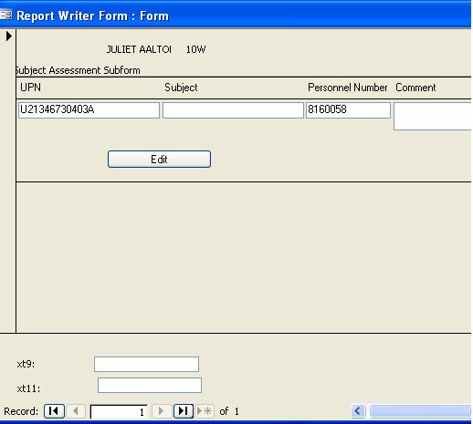
Task: Click the Edit button
Action: click(x=159, y=159)
